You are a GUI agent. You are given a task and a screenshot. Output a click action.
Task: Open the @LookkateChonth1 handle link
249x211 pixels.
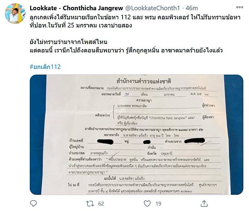tap(152, 8)
